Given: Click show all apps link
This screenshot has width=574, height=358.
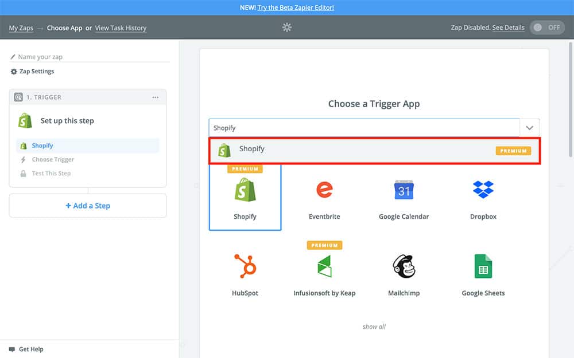Looking at the screenshot, I should [x=374, y=326].
